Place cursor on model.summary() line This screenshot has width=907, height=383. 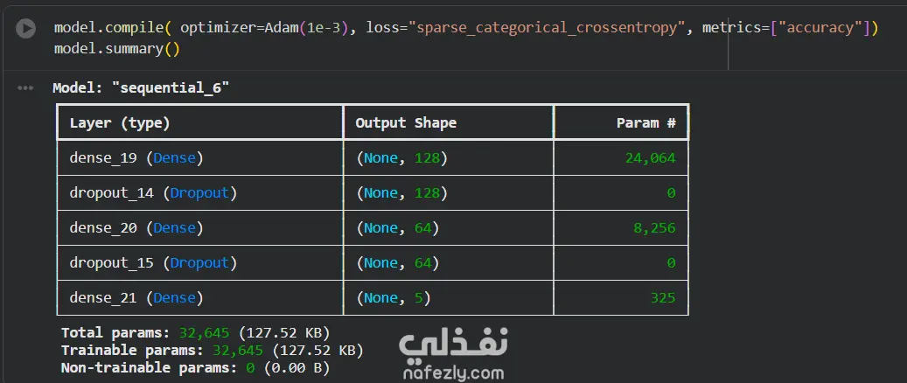[x=117, y=49]
